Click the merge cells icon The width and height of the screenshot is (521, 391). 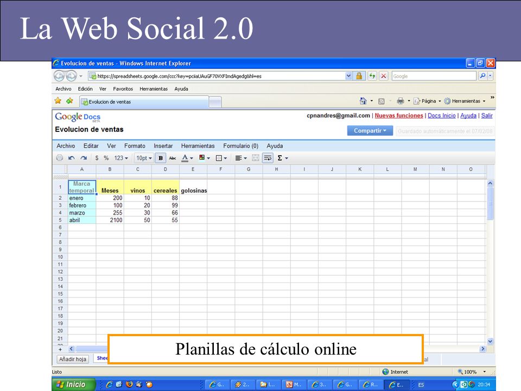click(256, 158)
